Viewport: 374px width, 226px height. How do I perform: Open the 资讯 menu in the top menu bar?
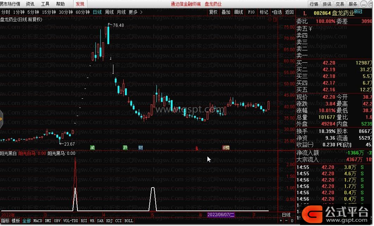(x=30, y=4)
